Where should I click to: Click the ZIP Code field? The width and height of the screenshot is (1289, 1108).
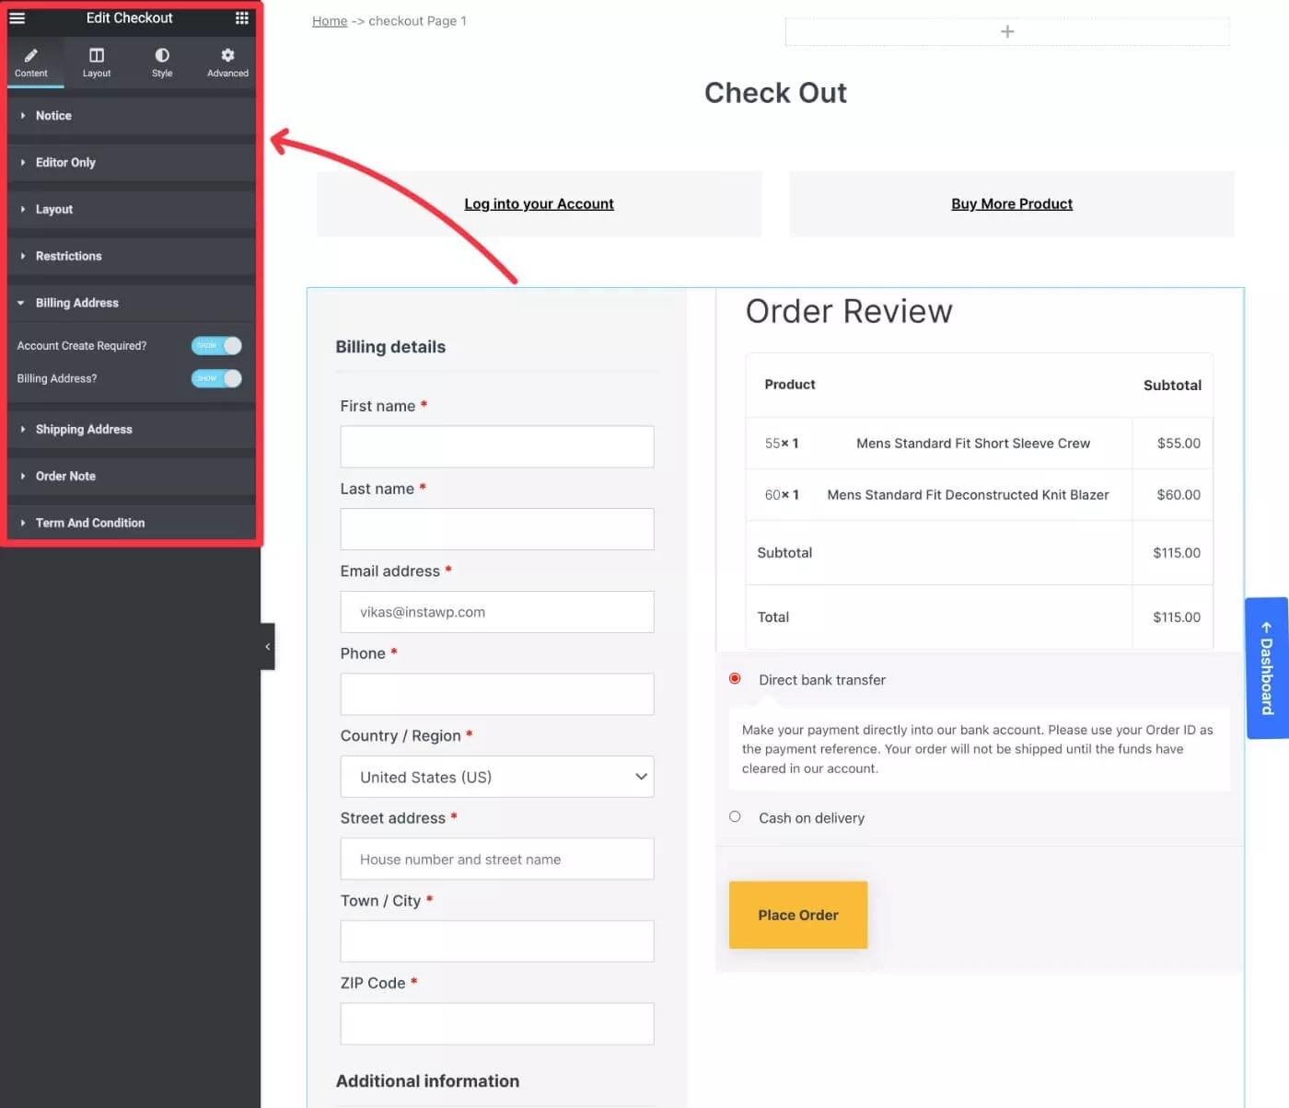tap(497, 1023)
